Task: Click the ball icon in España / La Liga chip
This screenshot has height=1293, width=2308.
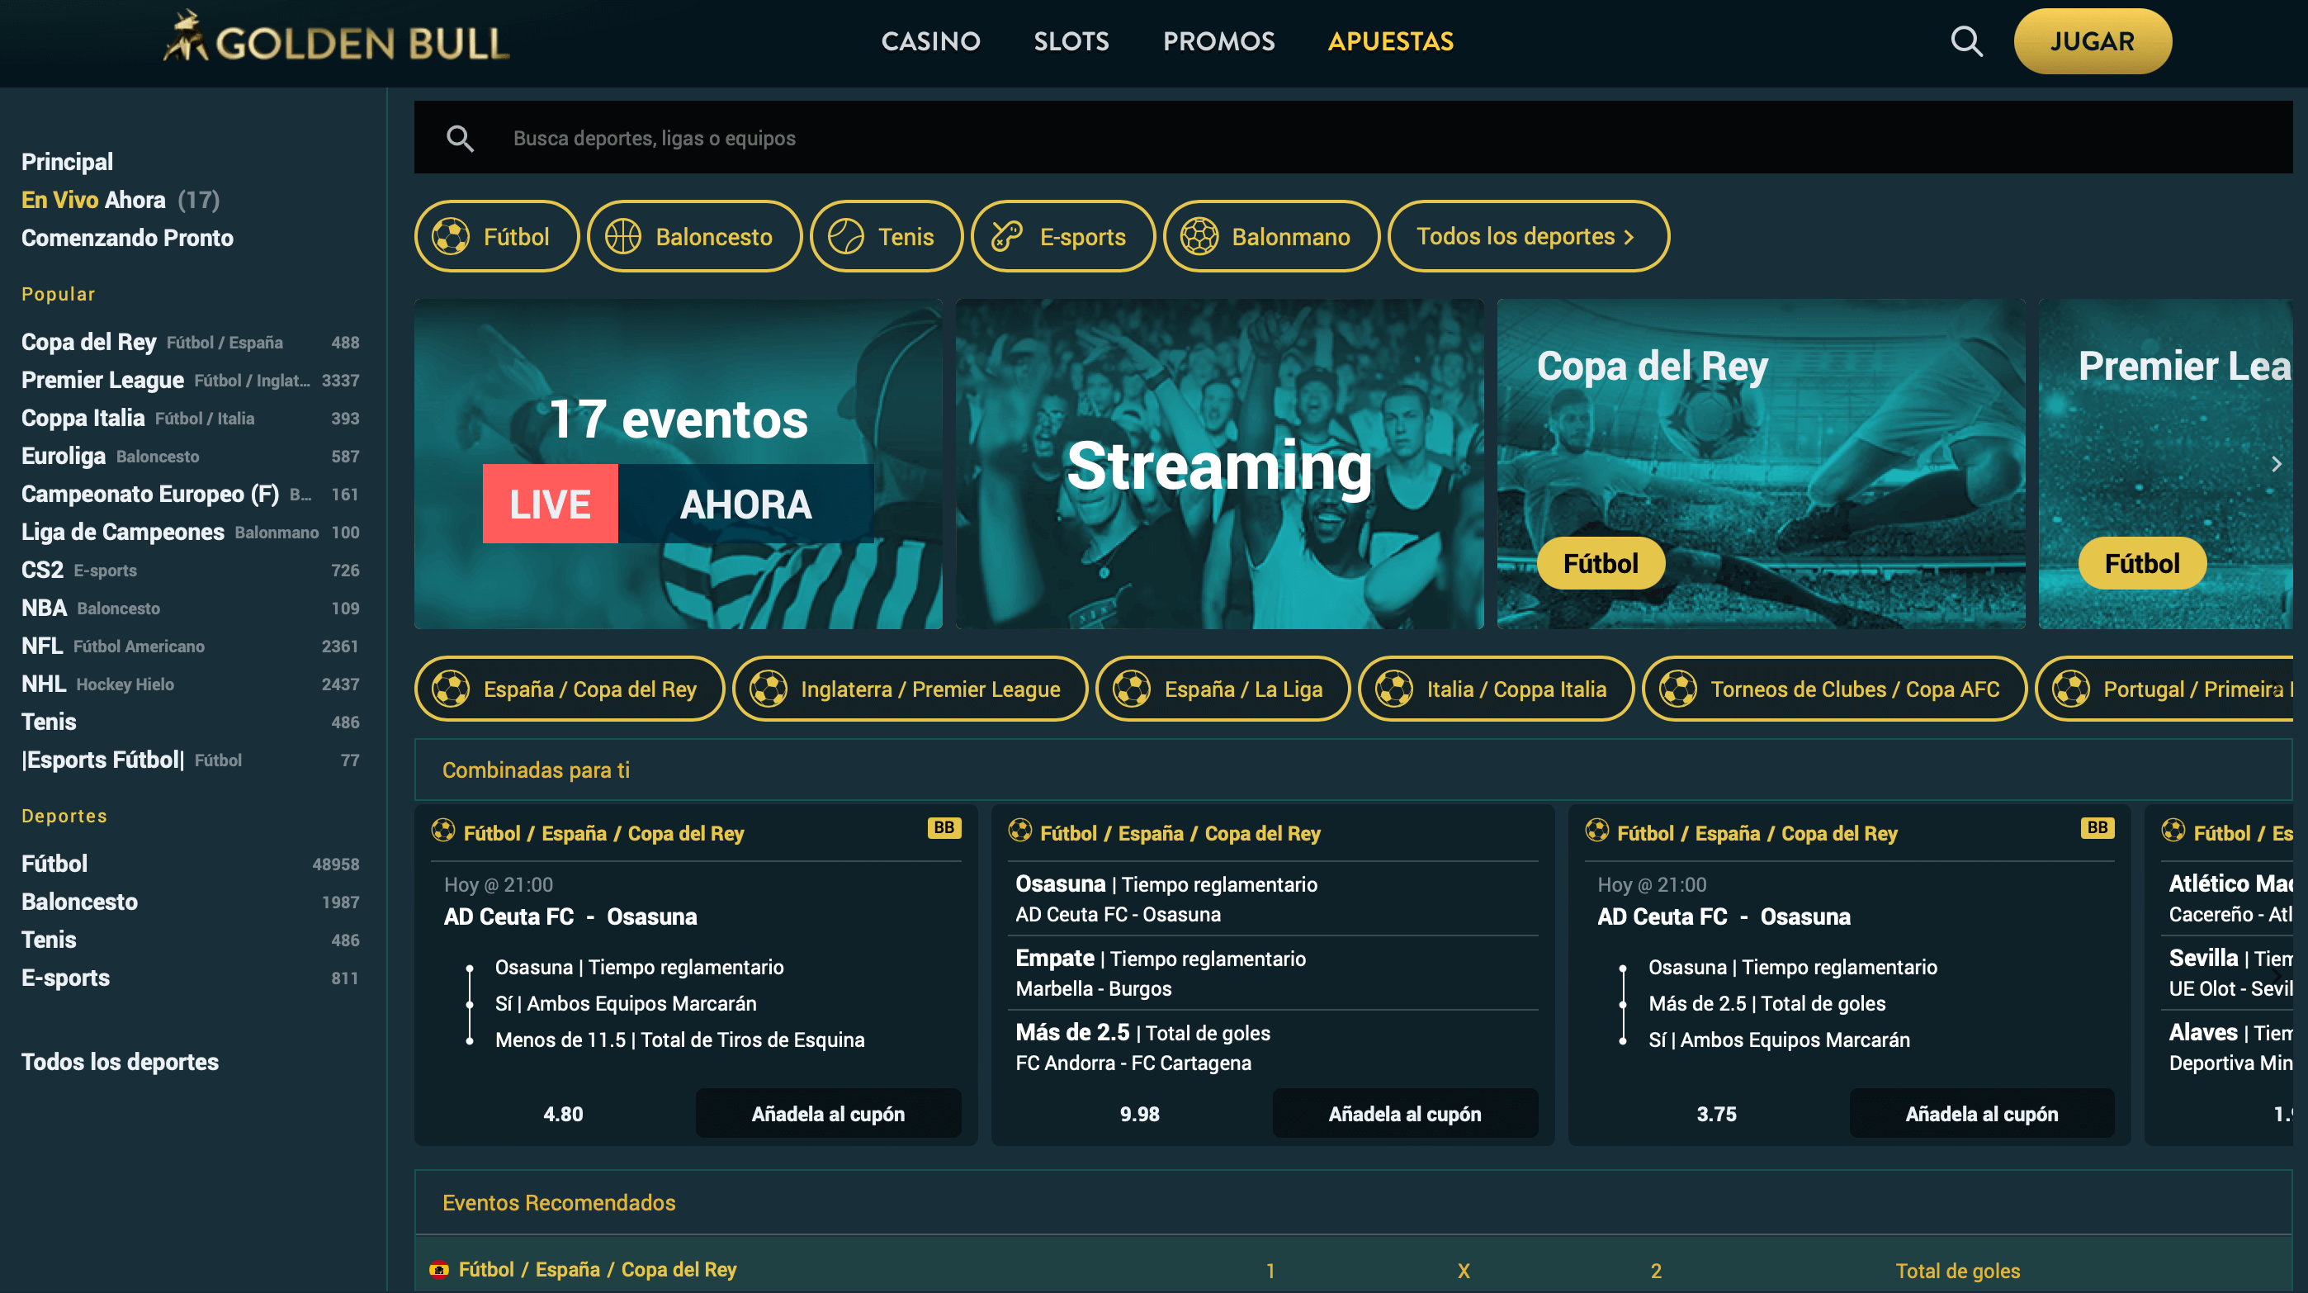Action: pyautogui.click(x=1132, y=689)
